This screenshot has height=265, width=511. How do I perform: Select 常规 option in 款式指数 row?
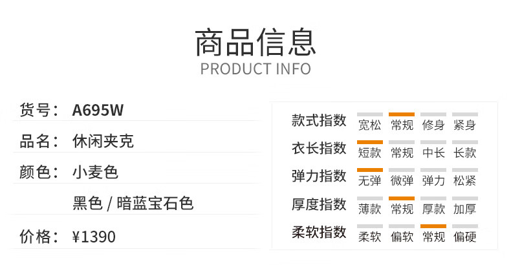click(x=402, y=125)
